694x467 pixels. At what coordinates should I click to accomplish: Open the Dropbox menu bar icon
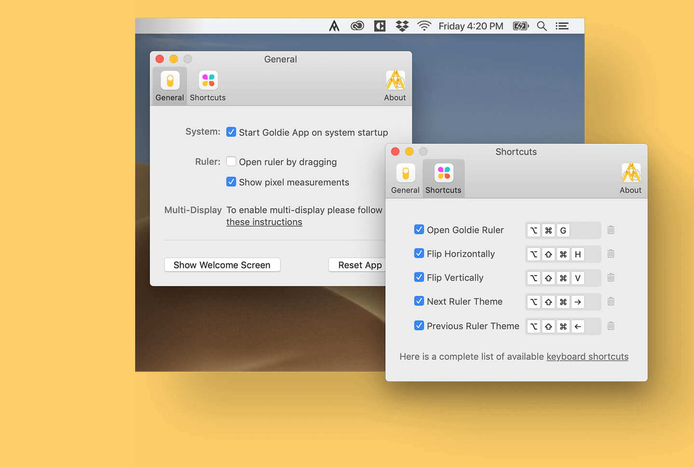(x=402, y=26)
